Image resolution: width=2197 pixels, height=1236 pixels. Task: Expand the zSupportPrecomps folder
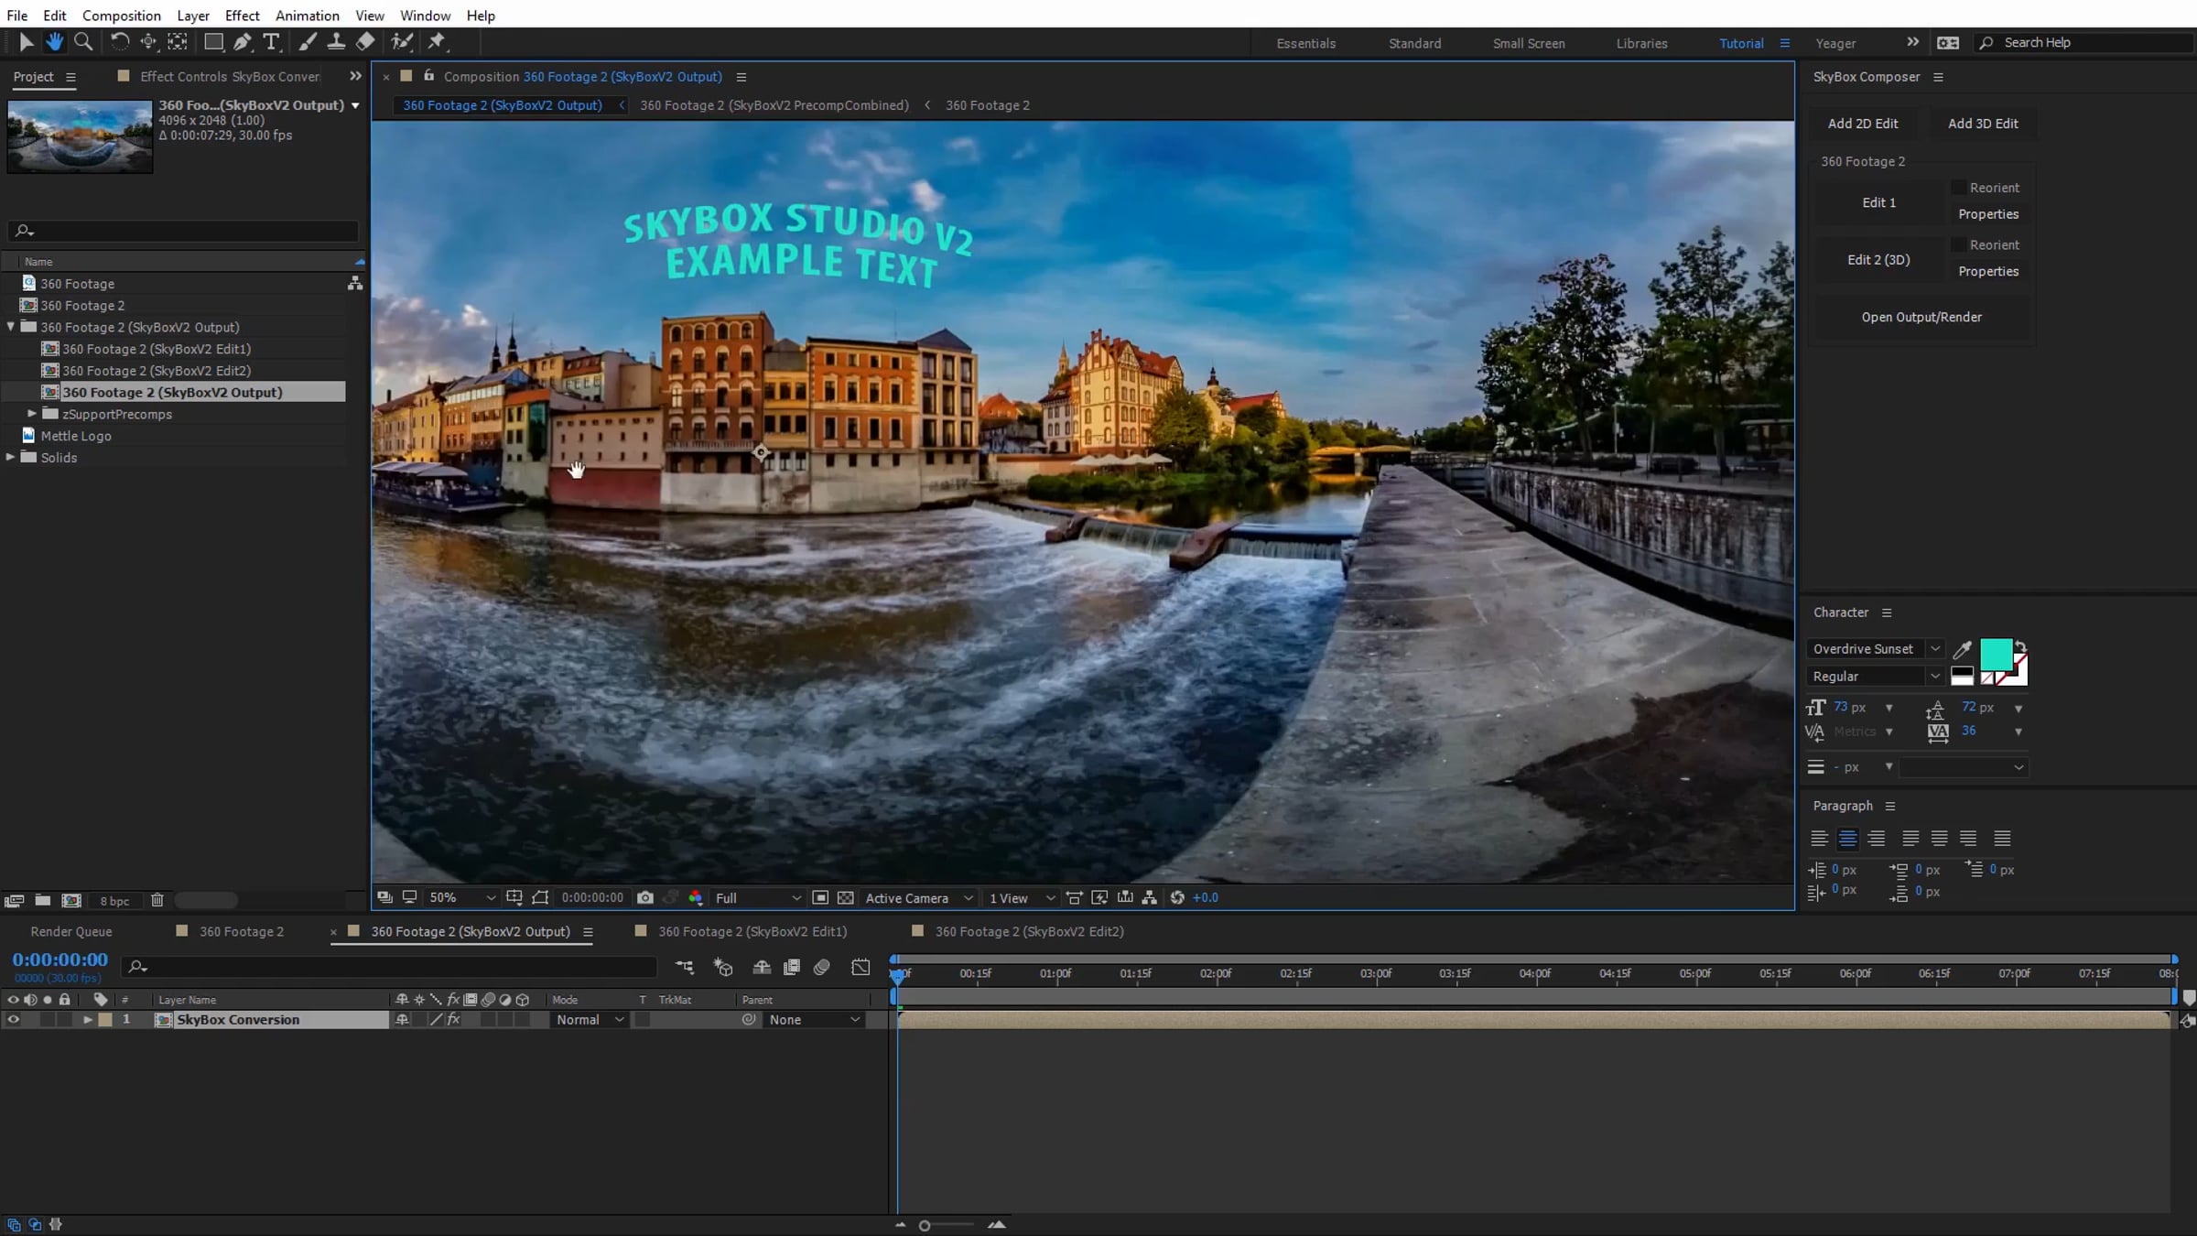click(32, 414)
